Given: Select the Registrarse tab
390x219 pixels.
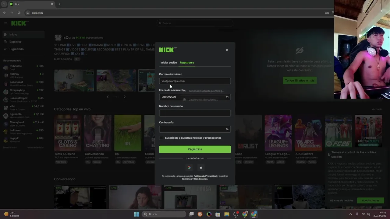Looking at the screenshot, I should [187, 63].
